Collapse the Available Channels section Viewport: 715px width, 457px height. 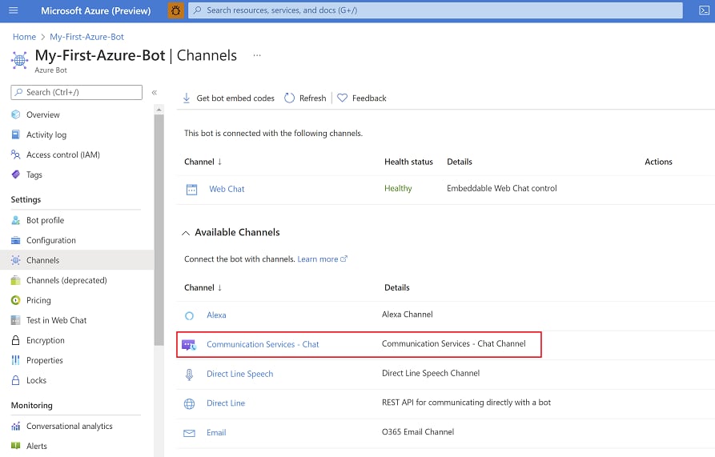(x=186, y=233)
